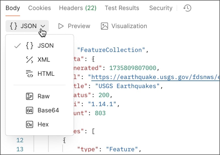Viewport: 220px width, 155px height.
Task: Open the Headers (22) tab
Action: point(78,8)
